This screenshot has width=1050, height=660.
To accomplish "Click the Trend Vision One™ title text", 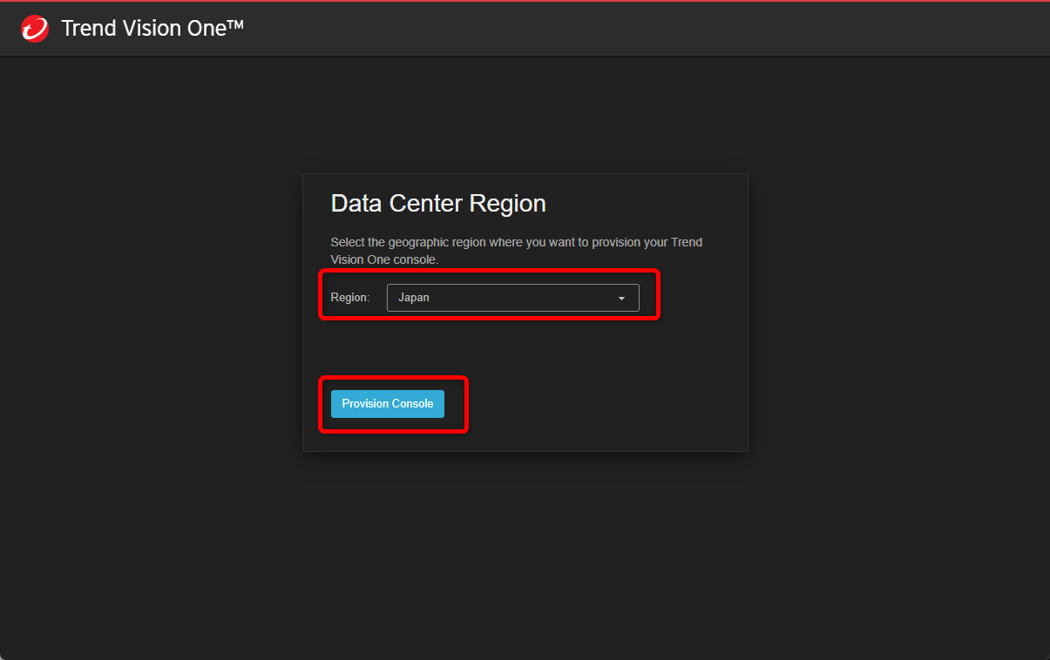I will (x=152, y=28).
